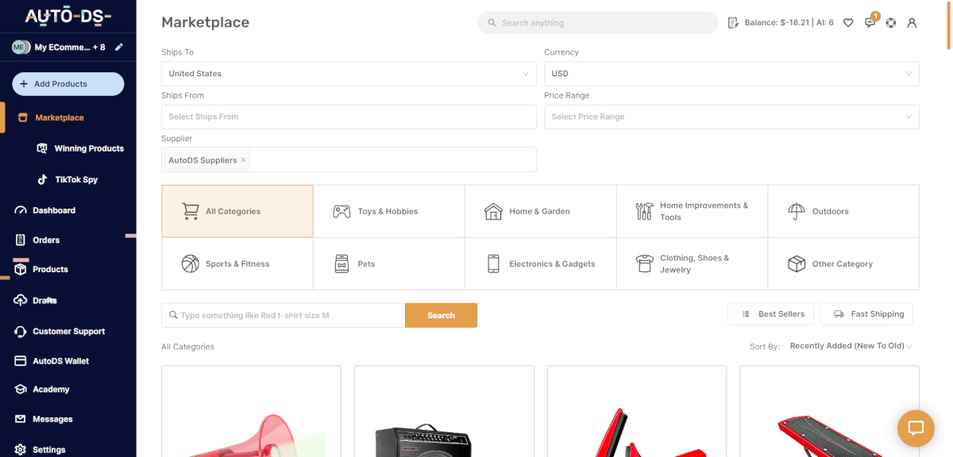
Task: Select the Home & Garden category
Action: tap(541, 212)
